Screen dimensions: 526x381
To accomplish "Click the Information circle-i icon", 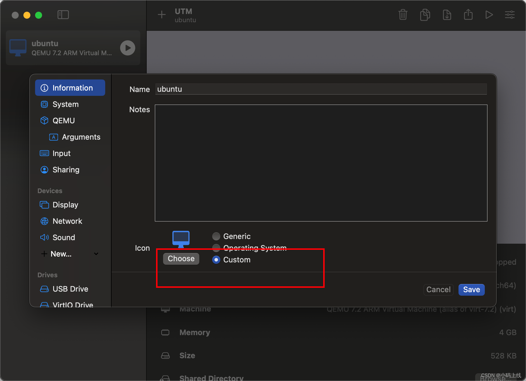I will coord(44,88).
